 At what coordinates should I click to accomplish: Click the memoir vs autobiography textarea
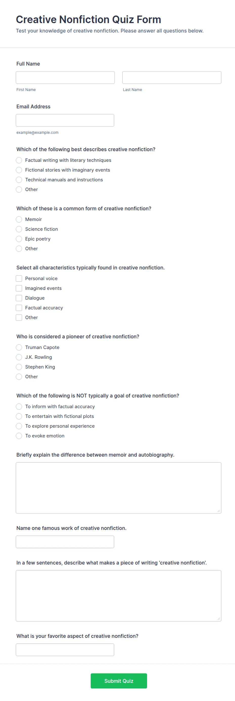coord(119,488)
